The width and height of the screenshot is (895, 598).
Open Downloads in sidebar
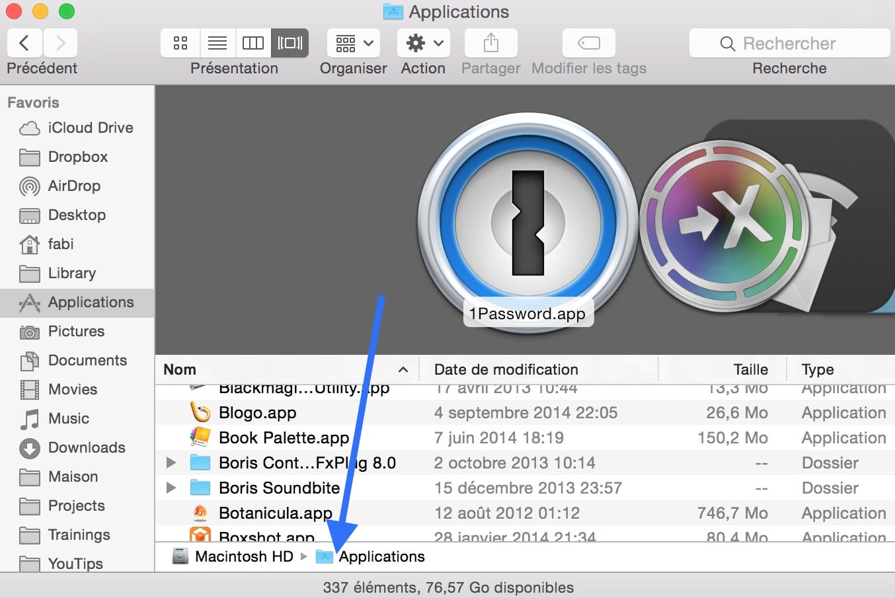pos(77,447)
